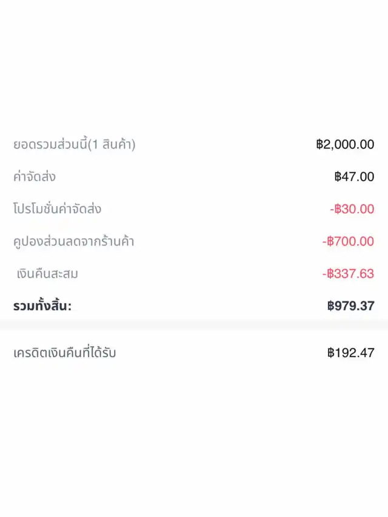
Task: Click the ยอดรวมส่วนนี้ subtotal label
Action: coord(50,145)
